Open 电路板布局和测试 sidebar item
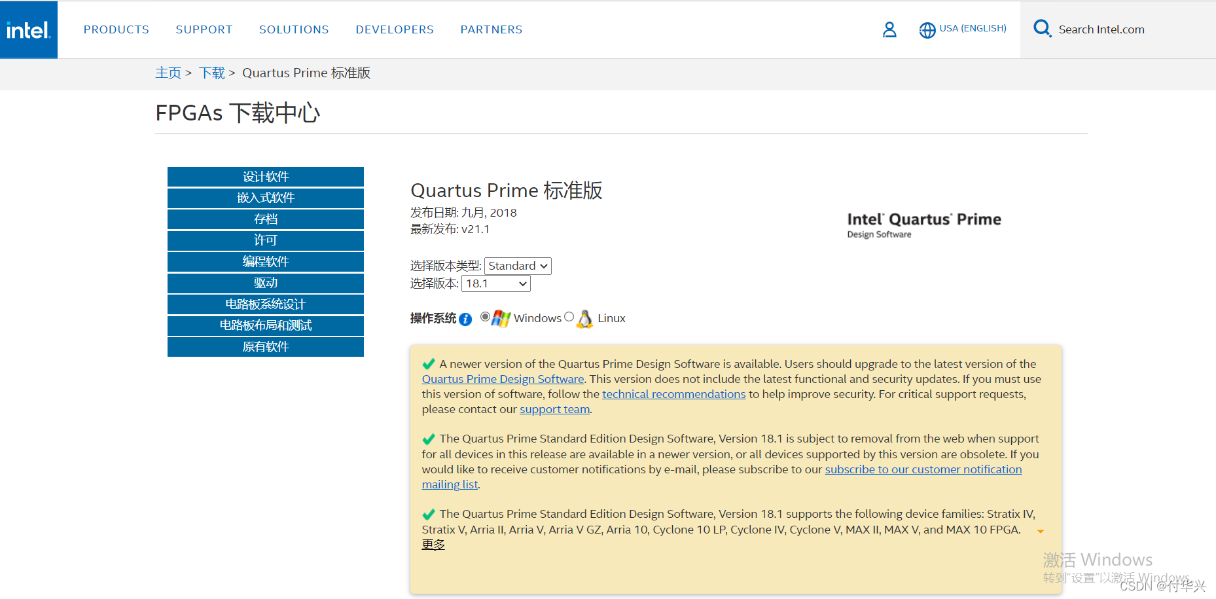This screenshot has height=599, width=1216. click(x=266, y=325)
